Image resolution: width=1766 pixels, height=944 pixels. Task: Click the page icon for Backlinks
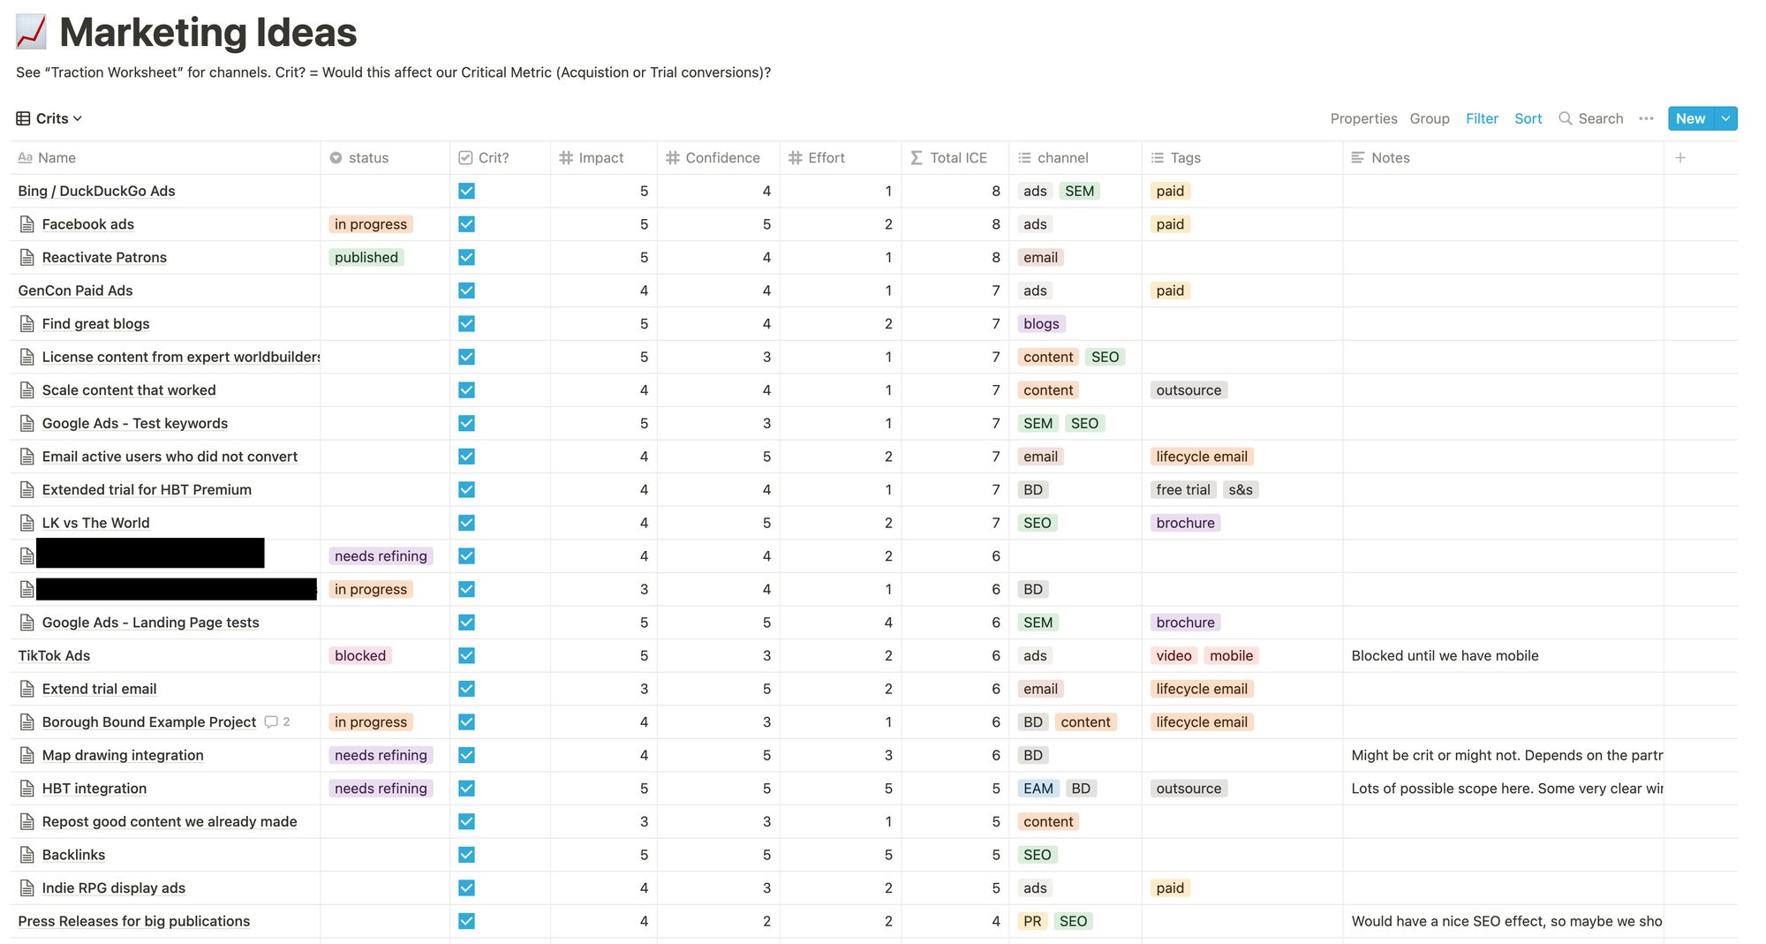click(27, 855)
